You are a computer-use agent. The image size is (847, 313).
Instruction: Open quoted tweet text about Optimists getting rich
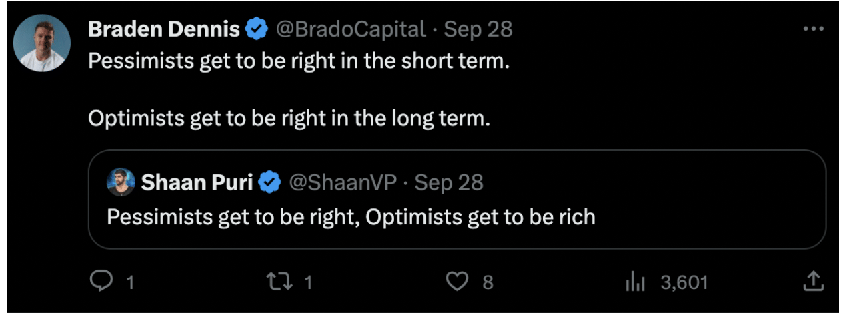coord(350,217)
